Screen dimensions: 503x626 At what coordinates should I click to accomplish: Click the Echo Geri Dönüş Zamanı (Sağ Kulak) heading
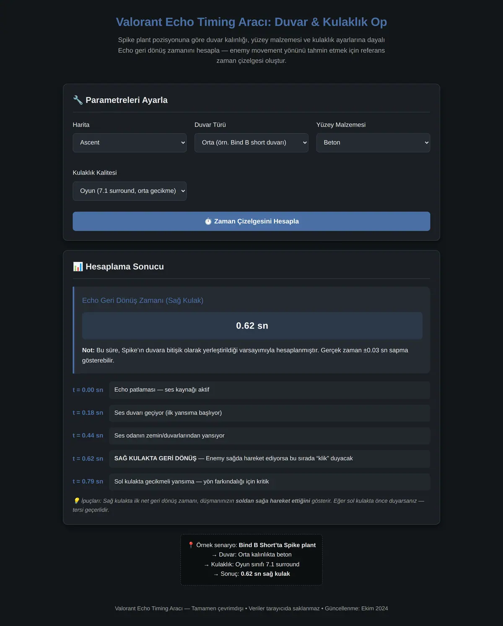(x=143, y=300)
